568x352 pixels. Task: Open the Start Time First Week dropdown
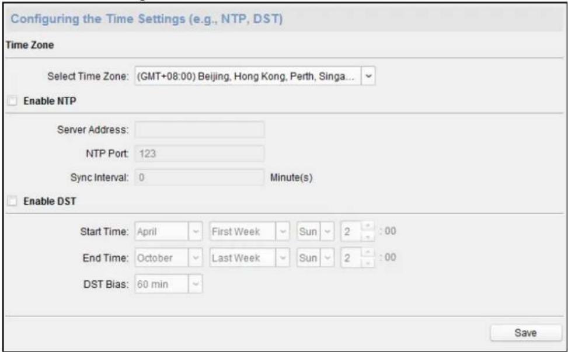pos(249,231)
